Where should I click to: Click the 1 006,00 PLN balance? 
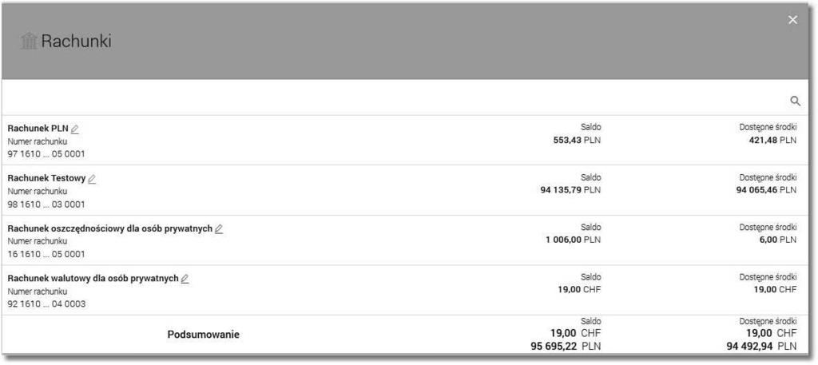pos(574,240)
